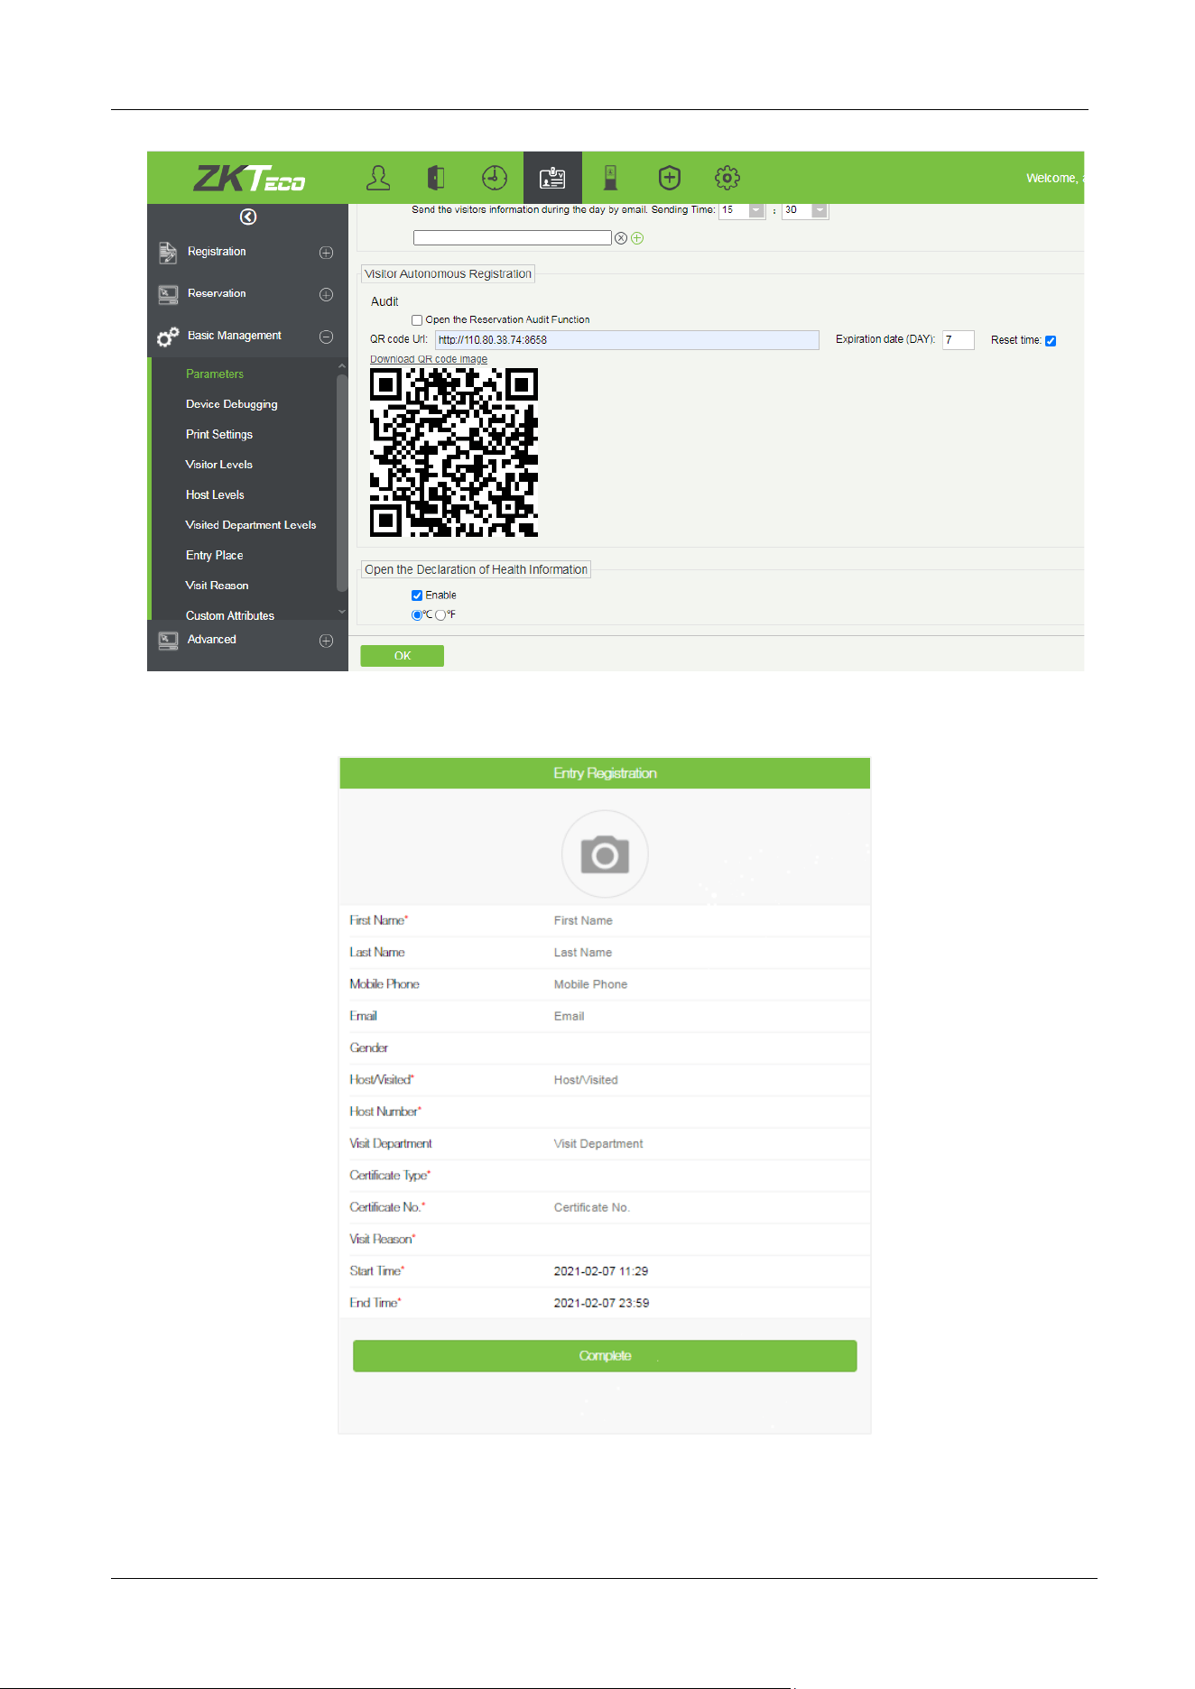The height and width of the screenshot is (1689, 1195).
Task: Remove the email recipient with the X icon
Action: (x=621, y=238)
